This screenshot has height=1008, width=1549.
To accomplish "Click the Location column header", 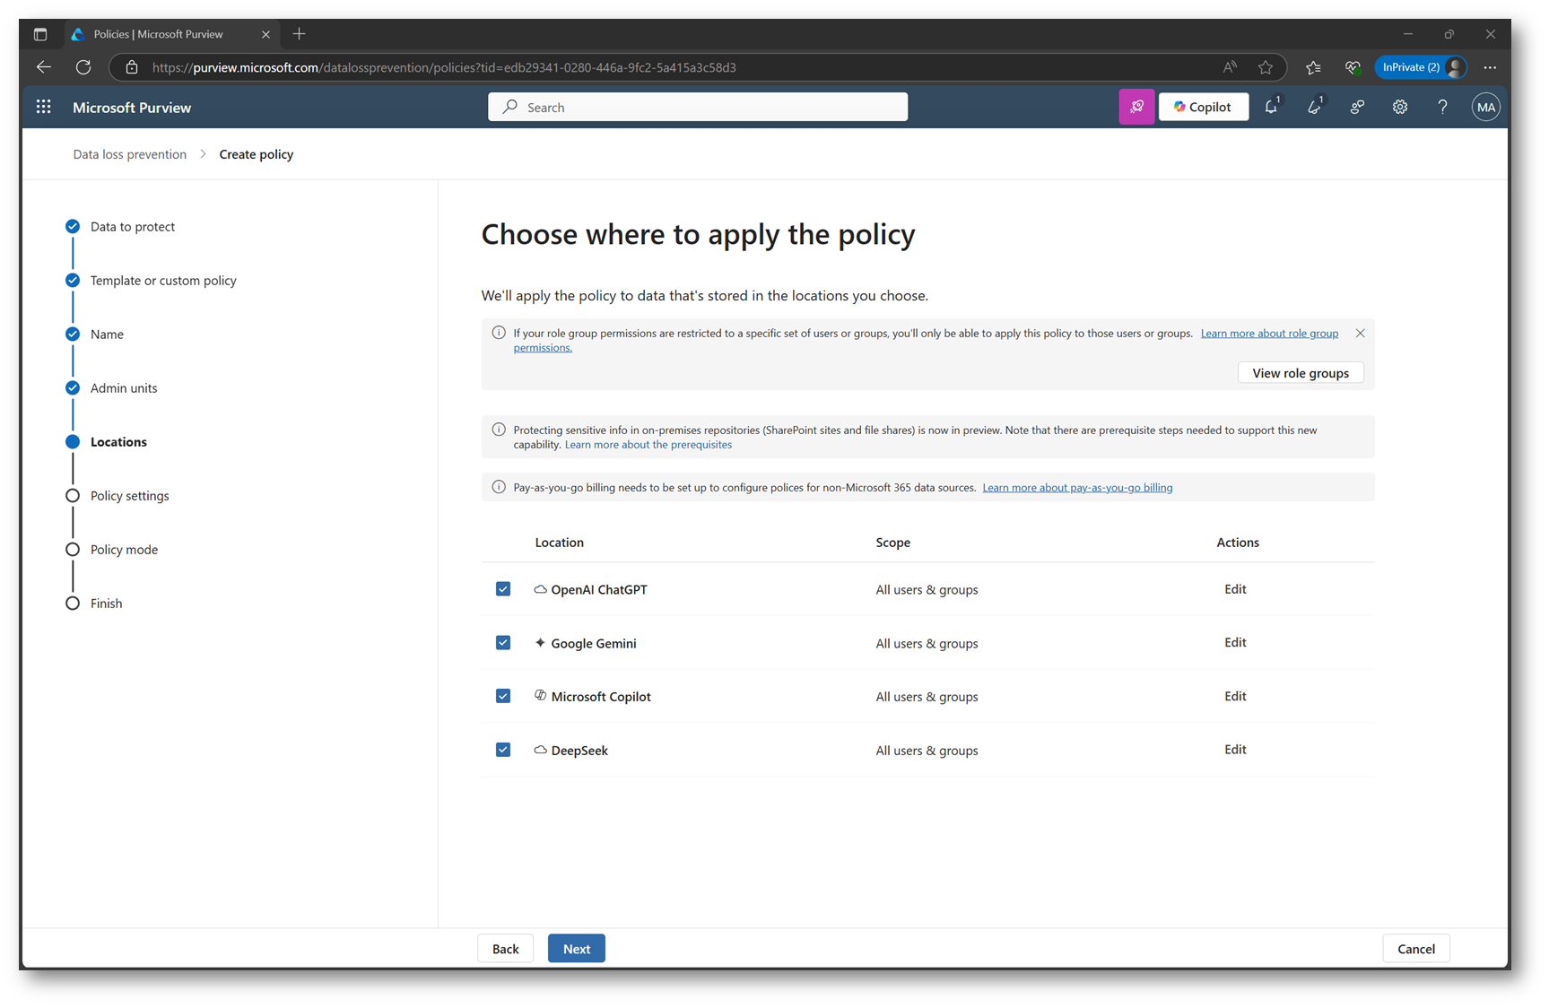I will tap(560, 543).
